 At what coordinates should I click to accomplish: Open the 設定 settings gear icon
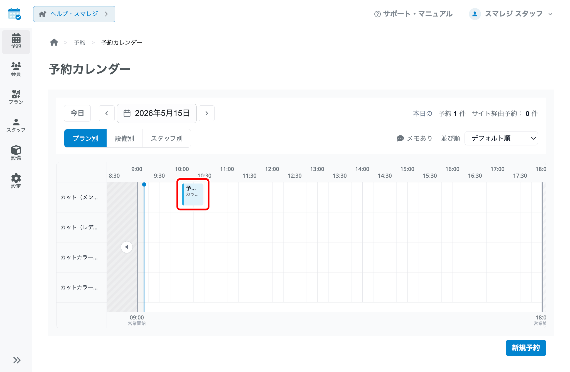coord(16,181)
